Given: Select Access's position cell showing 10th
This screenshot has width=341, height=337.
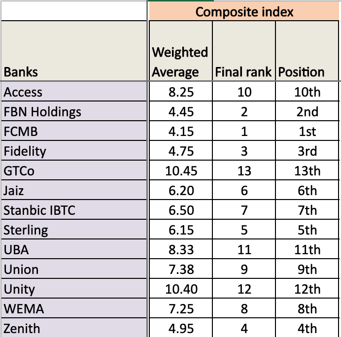Looking at the screenshot, I should click(x=307, y=92).
